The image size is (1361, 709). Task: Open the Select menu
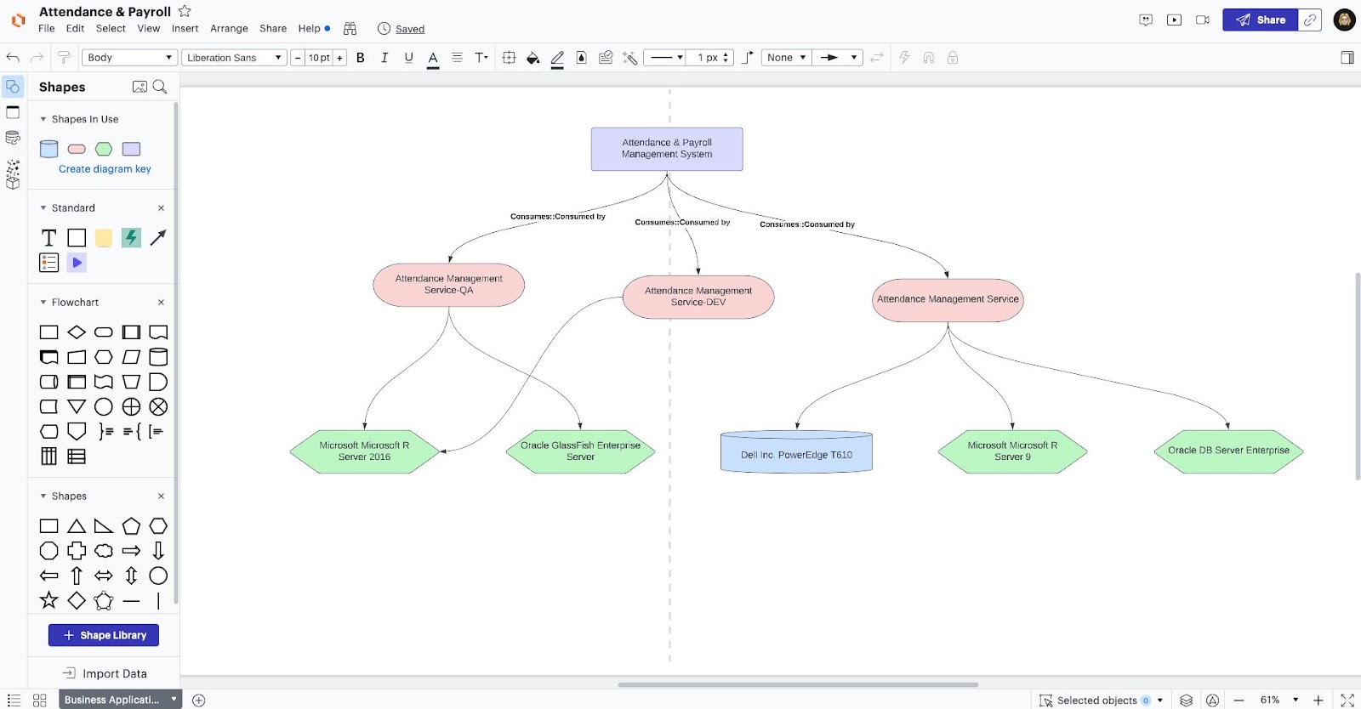pos(111,29)
